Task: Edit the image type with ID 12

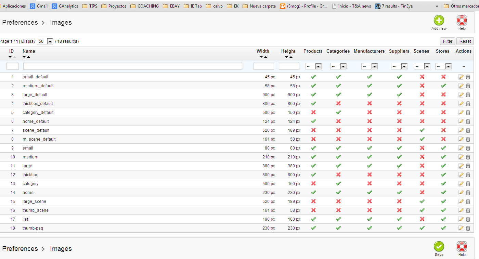Action: tap(461, 175)
